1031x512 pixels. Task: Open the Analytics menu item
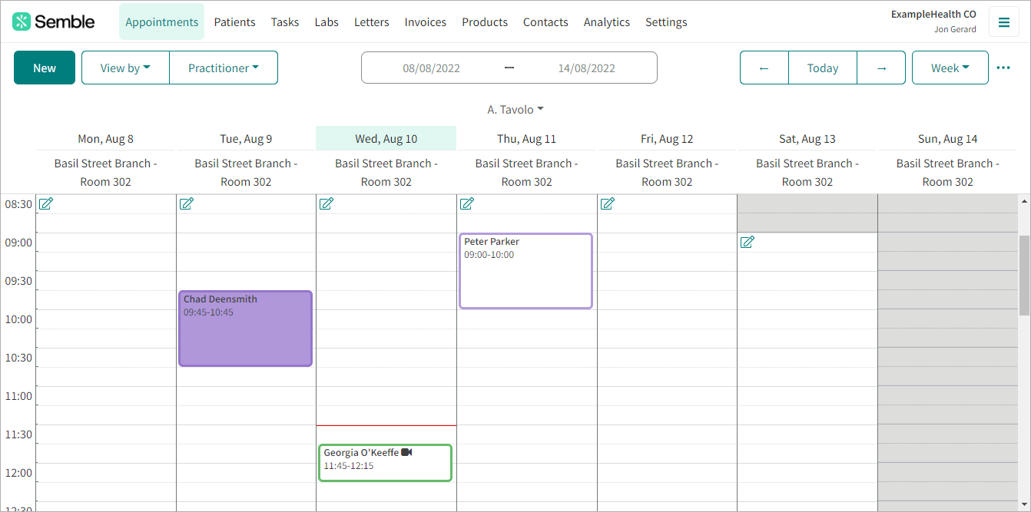pos(606,21)
